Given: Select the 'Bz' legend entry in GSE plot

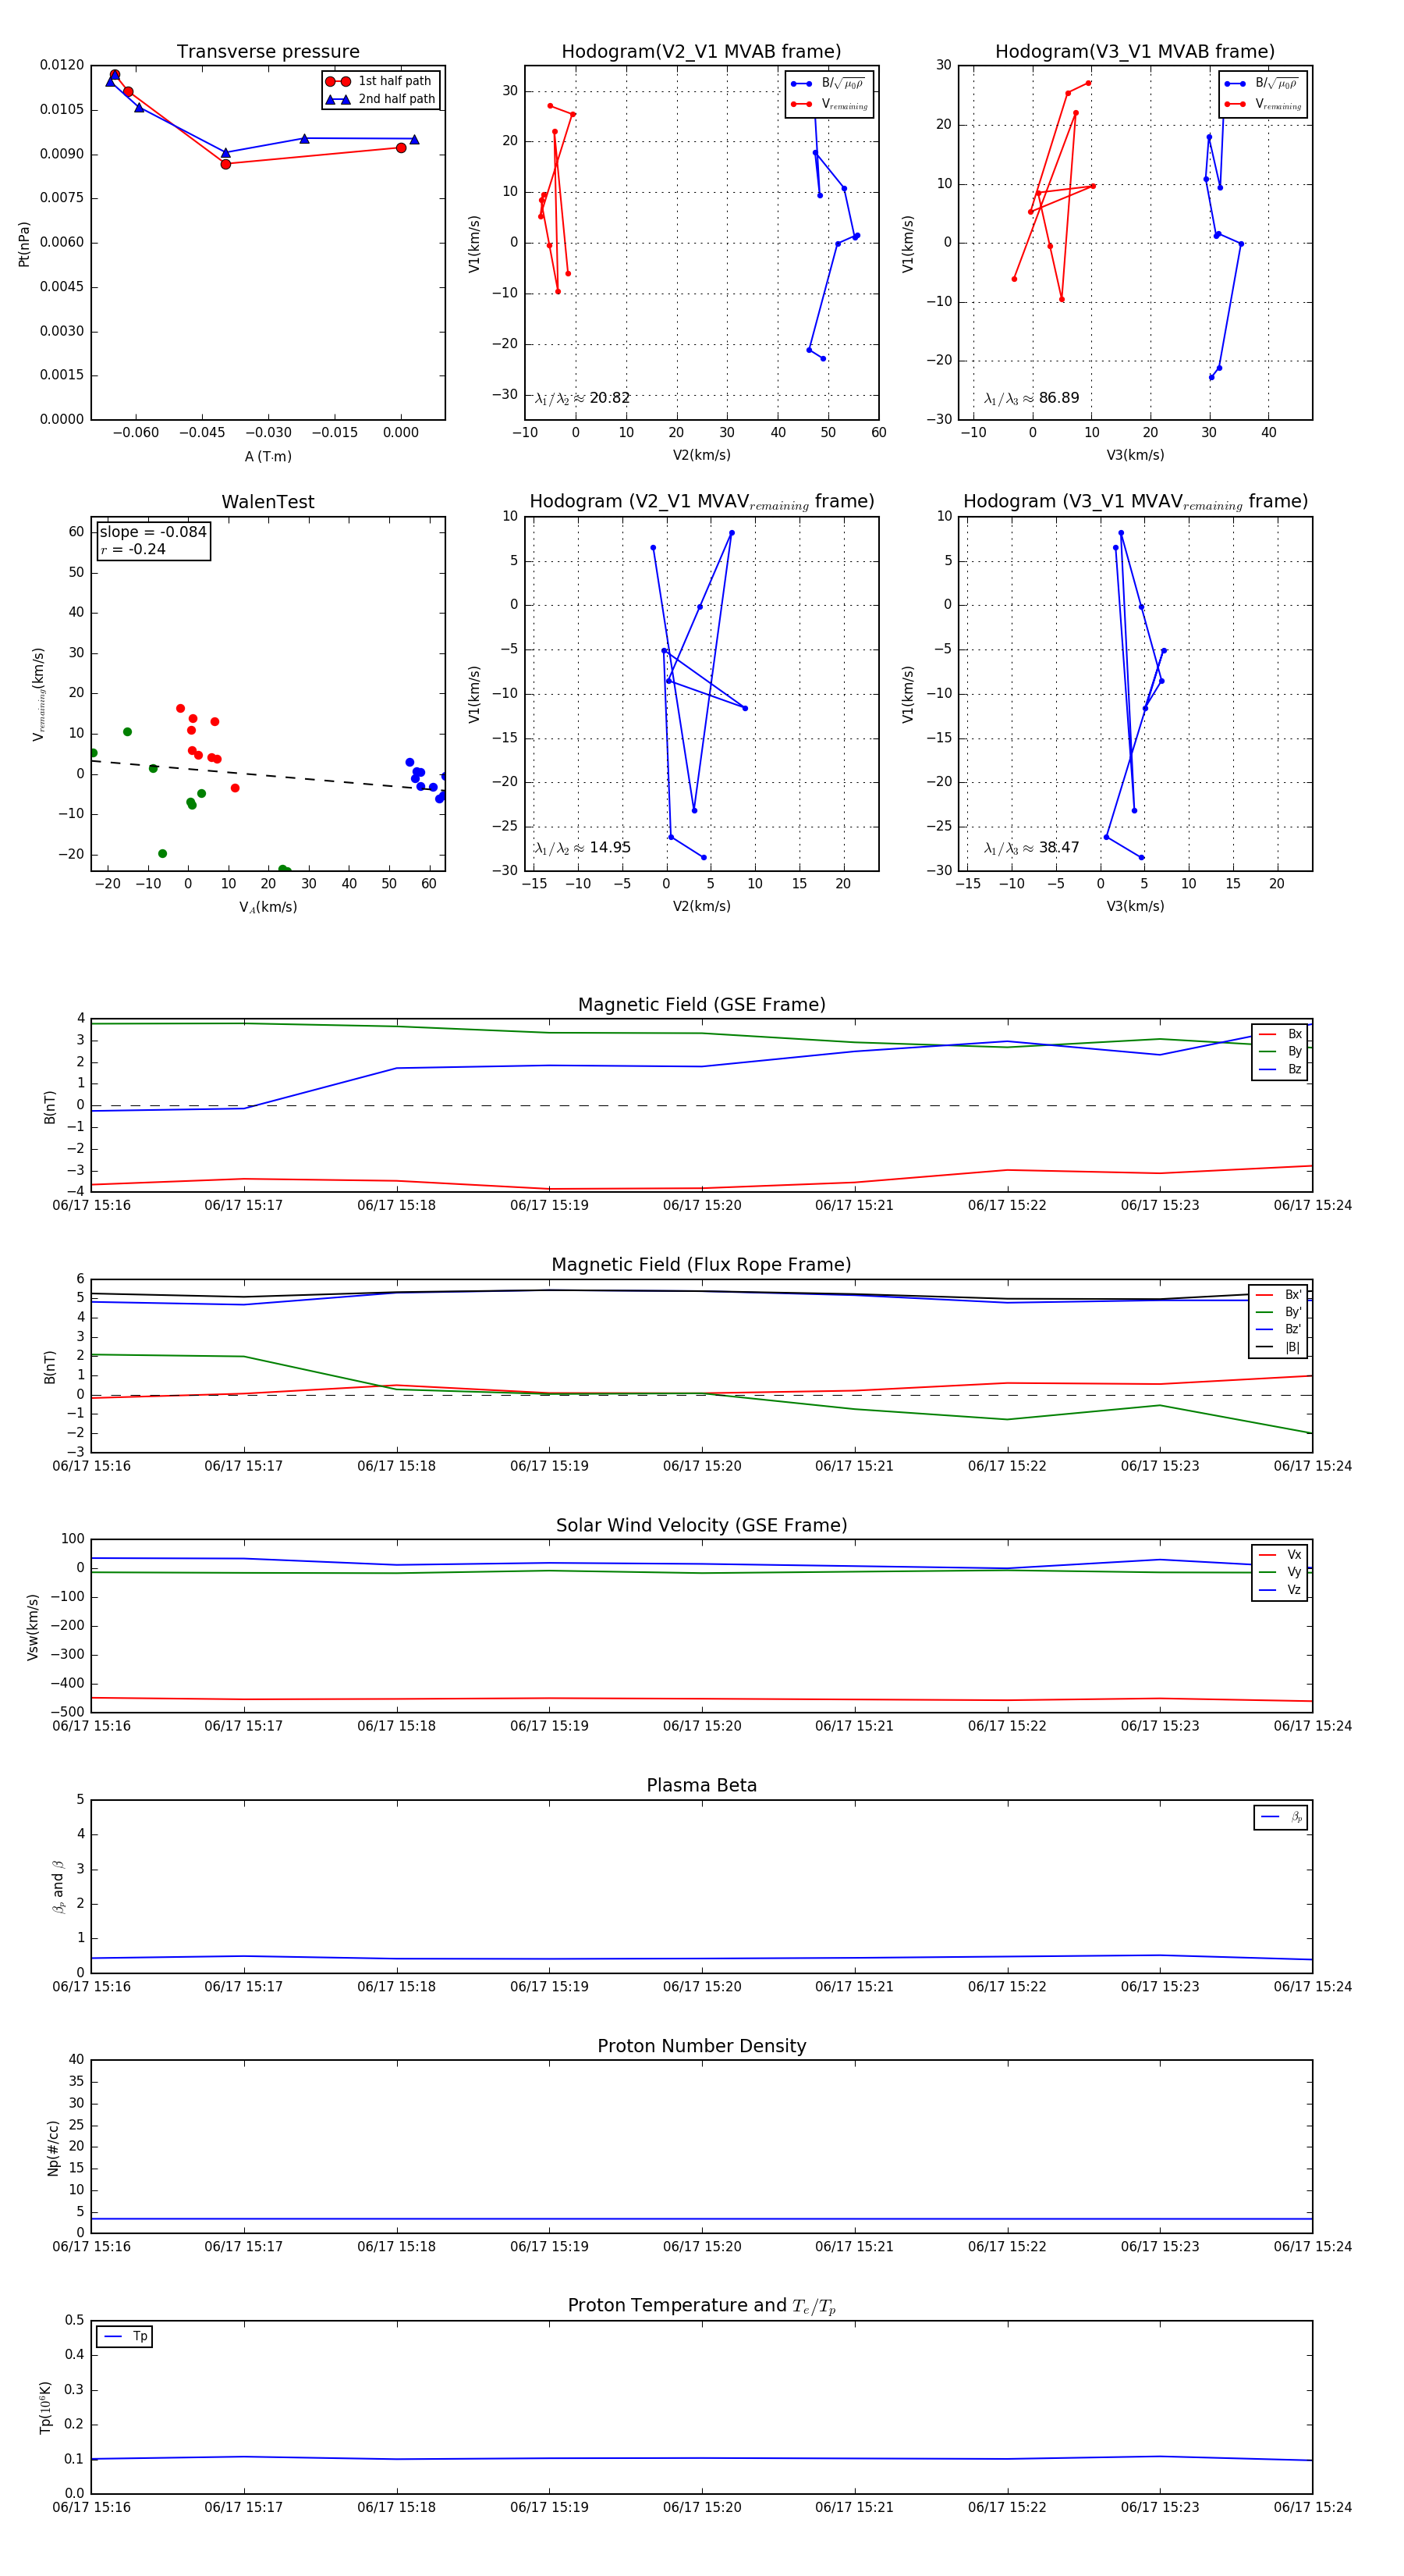Looking at the screenshot, I should (x=1280, y=1069).
